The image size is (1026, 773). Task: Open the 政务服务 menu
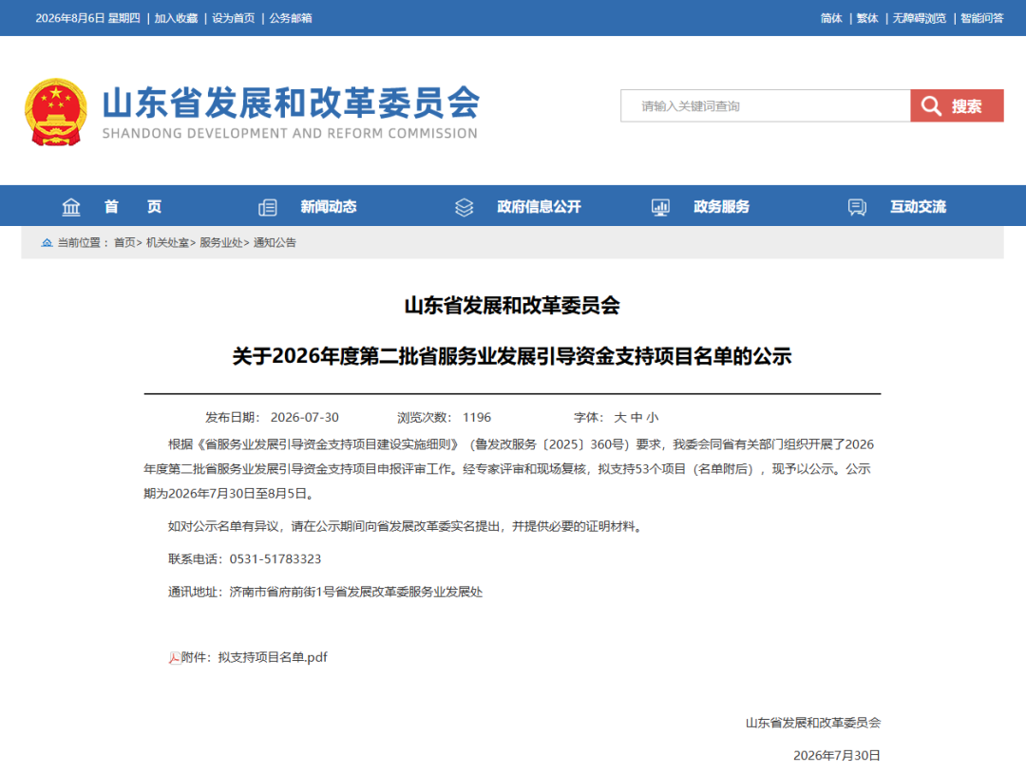pyautogui.click(x=722, y=207)
